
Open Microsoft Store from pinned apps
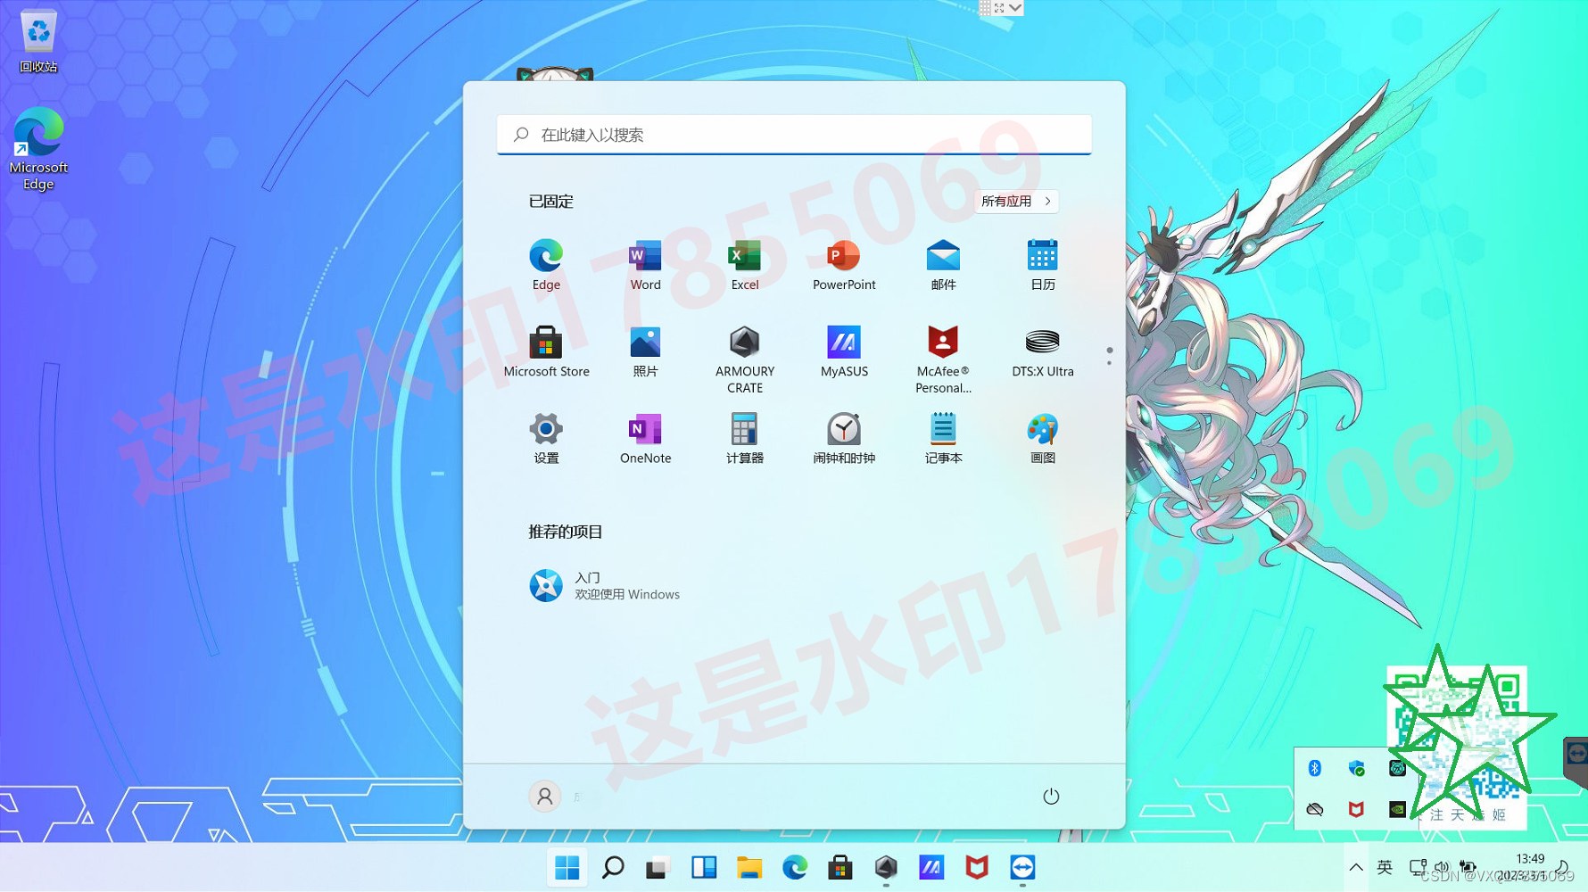pos(546,352)
